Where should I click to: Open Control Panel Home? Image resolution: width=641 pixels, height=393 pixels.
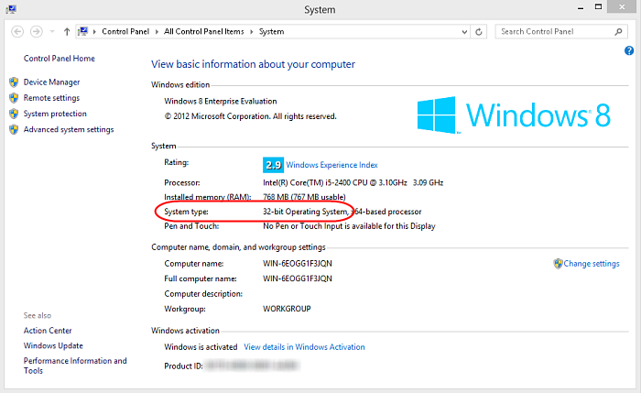(60, 59)
